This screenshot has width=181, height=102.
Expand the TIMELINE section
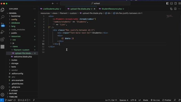(x=22, y=97)
